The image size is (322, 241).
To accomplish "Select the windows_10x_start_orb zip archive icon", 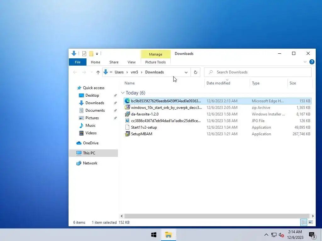I will pos(127,107).
